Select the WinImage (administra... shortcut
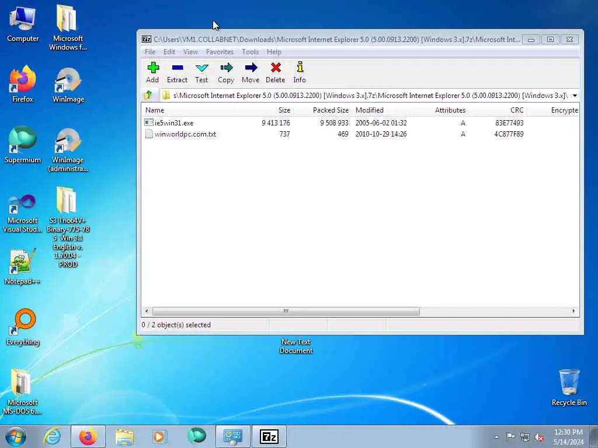 (x=68, y=150)
